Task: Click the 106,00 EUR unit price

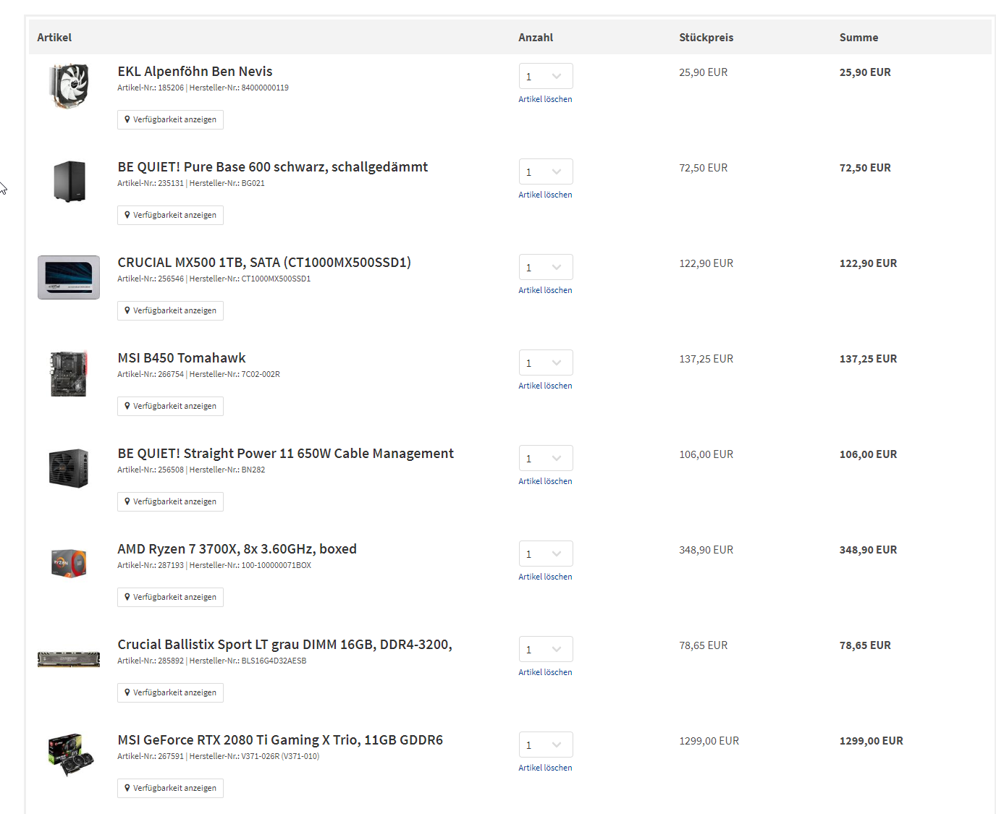Action: coord(706,454)
